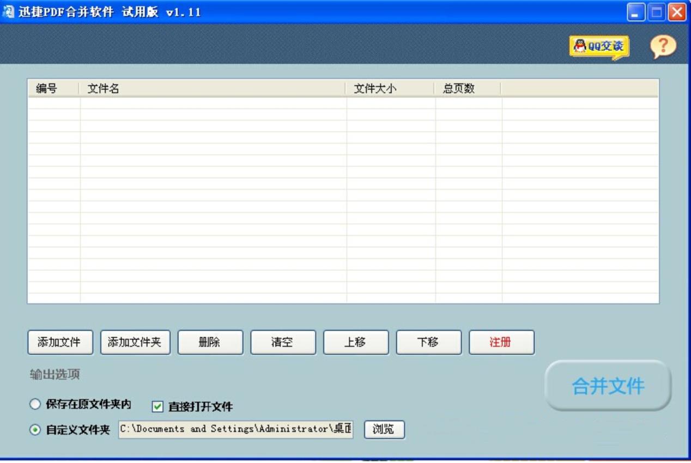Click the 编号 column header
Image resolution: width=691 pixels, height=463 pixels.
(x=52, y=88)
